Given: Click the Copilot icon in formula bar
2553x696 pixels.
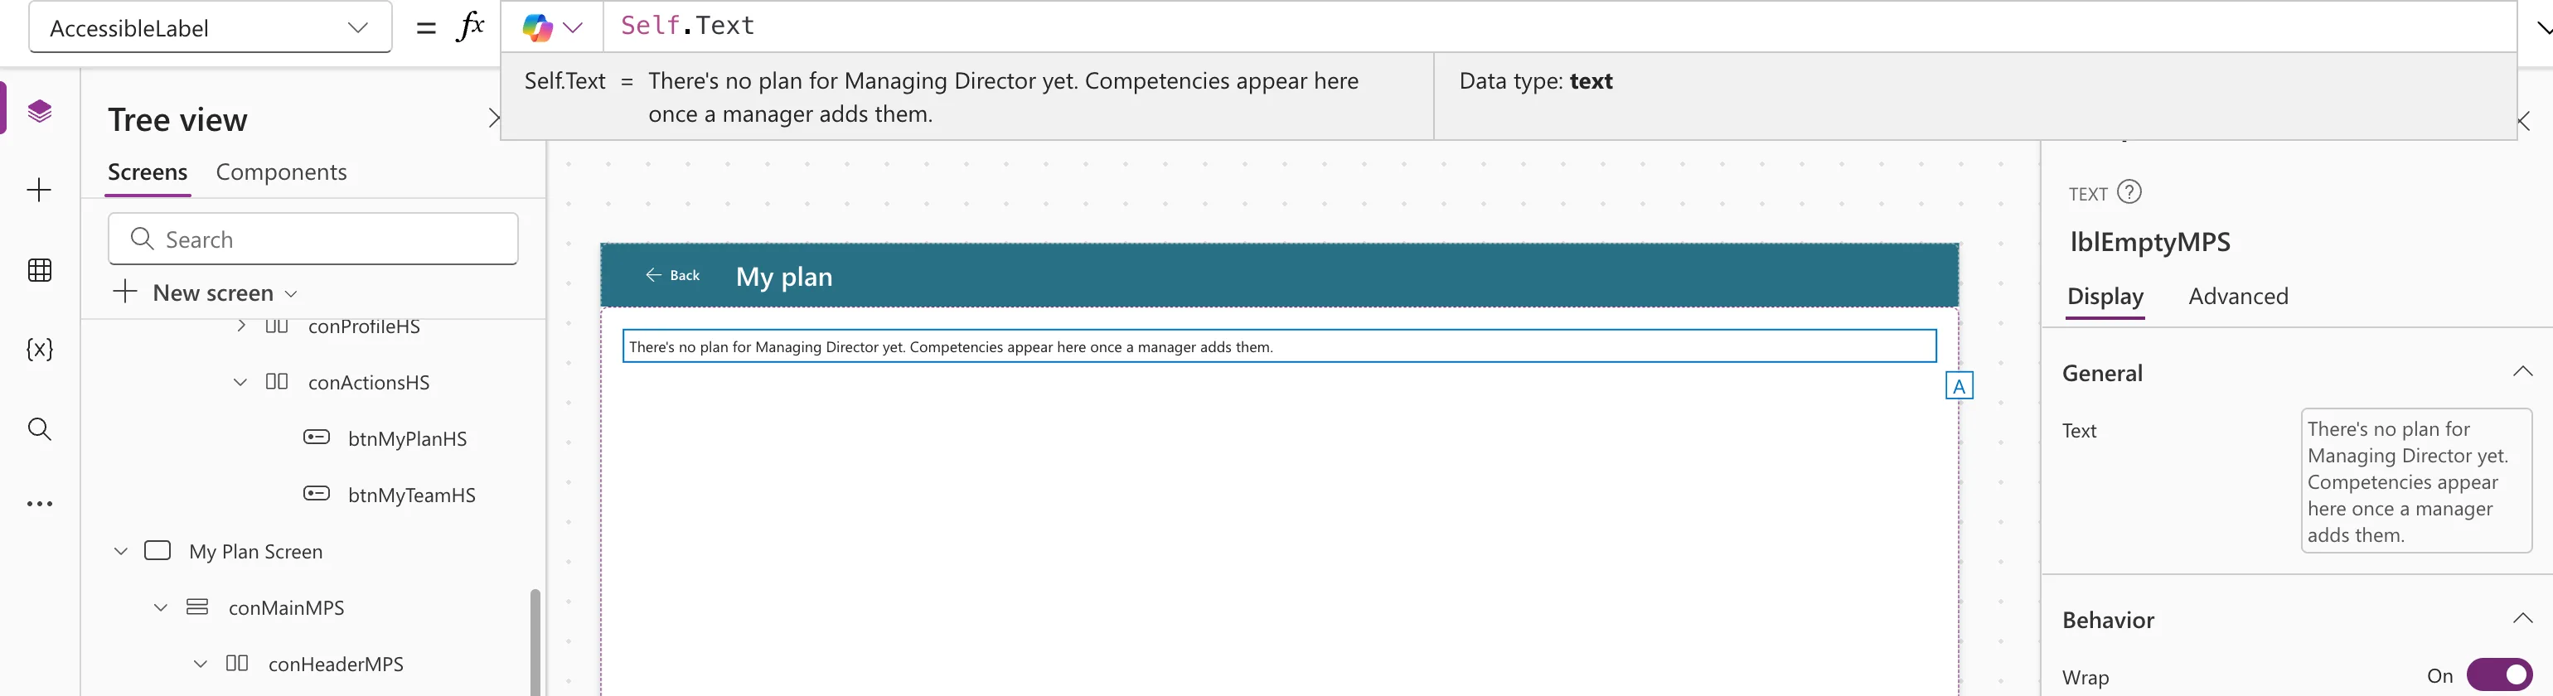Looking at the screenshot, I should pos(537,27).
